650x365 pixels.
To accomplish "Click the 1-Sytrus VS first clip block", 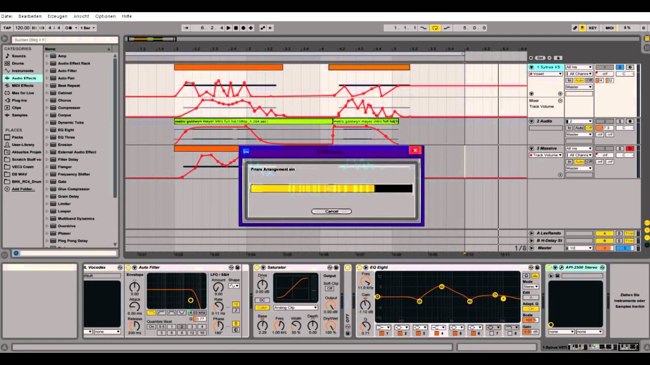I will tap(229, 67).
